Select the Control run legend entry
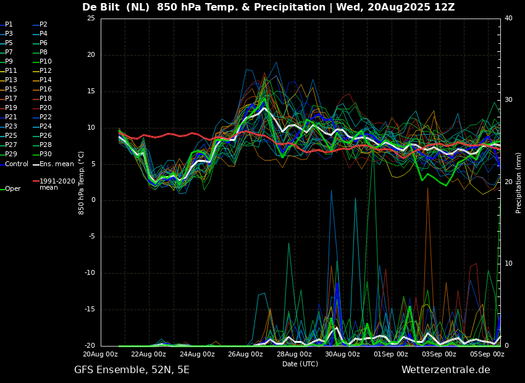This screenshot has height=383, width=525. point(17,164)
